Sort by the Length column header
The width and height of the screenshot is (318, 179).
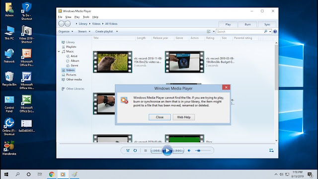141,38
